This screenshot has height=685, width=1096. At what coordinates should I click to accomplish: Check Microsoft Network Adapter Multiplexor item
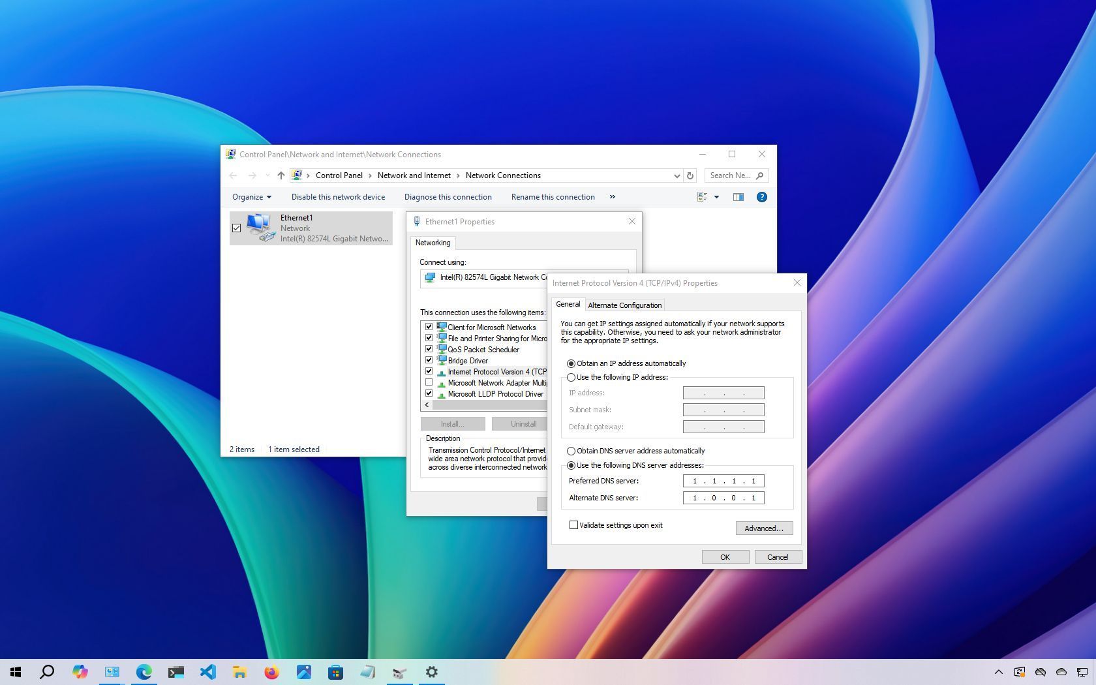coord(429,382)
